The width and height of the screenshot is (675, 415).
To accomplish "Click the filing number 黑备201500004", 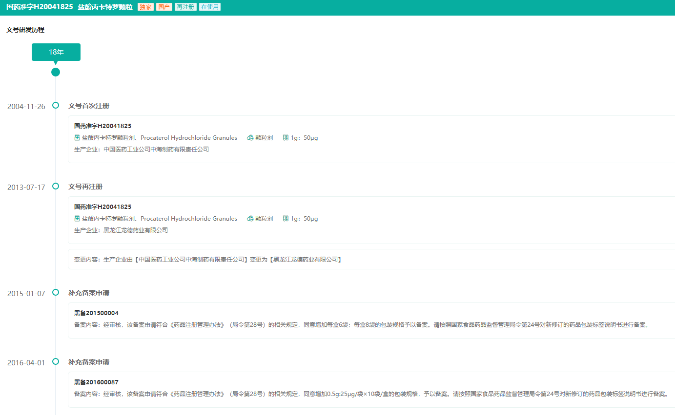I will click(96, 313).
